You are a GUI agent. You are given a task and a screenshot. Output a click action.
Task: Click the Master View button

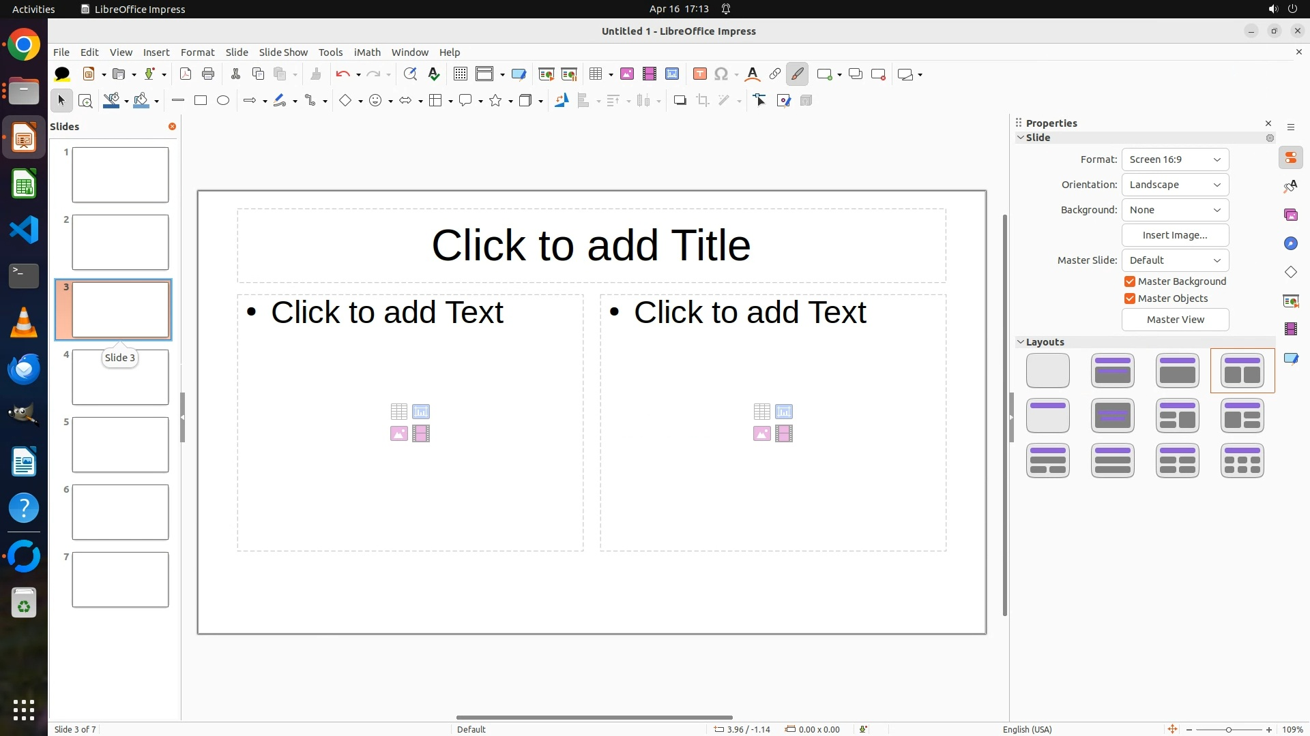(x=1175, y=320)
